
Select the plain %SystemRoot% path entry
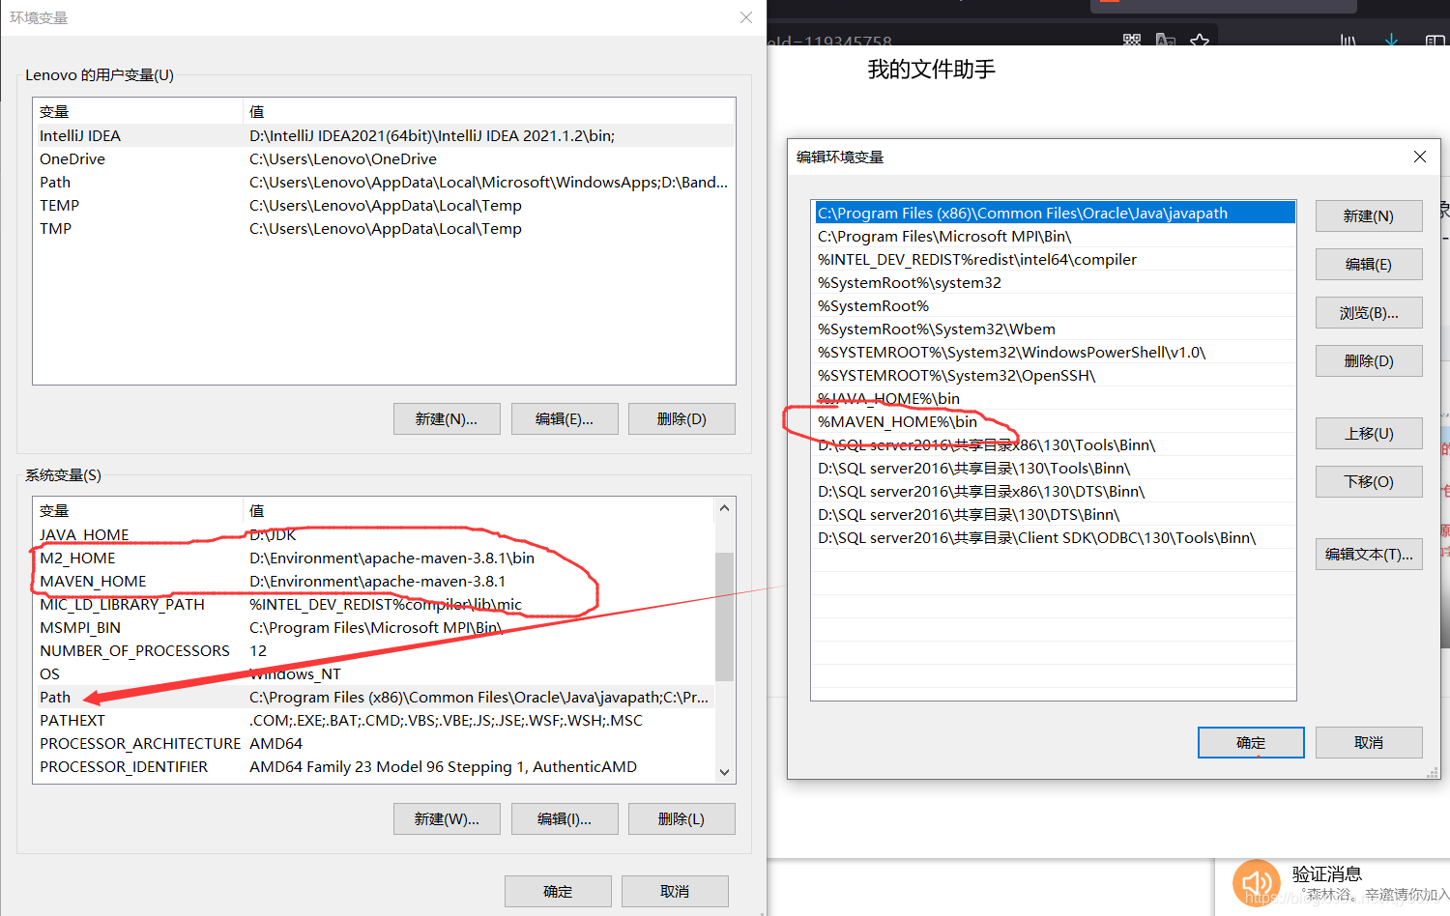1054,305
